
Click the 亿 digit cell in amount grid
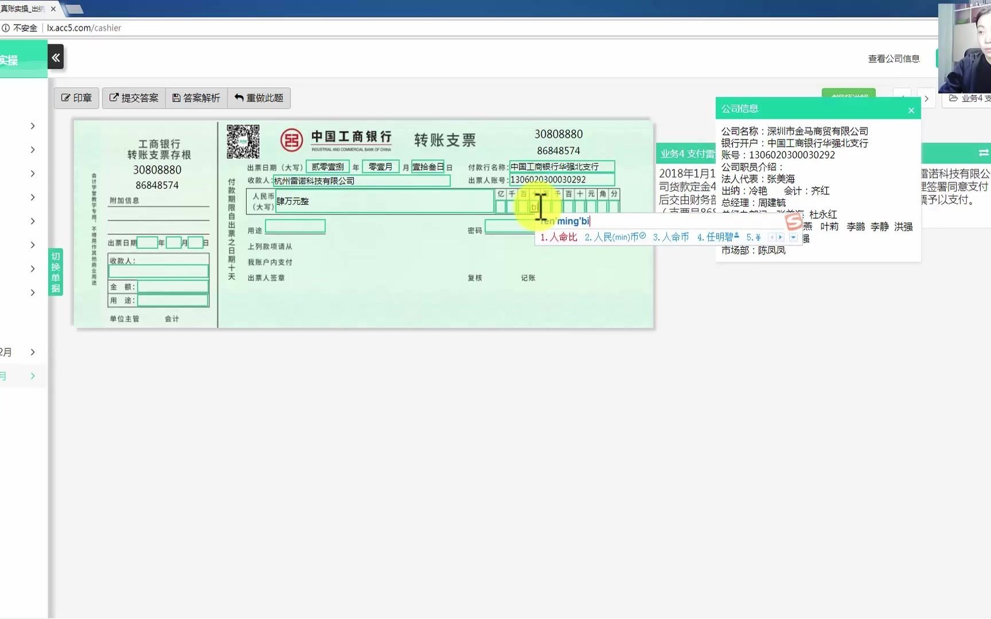[501, 206]
